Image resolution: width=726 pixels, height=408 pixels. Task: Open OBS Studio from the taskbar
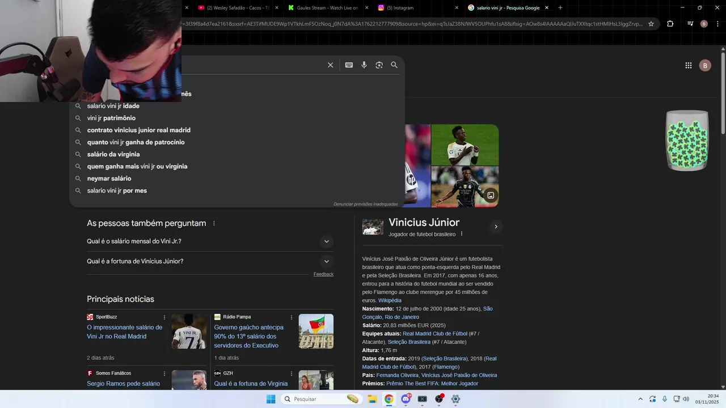pos(439,399)
